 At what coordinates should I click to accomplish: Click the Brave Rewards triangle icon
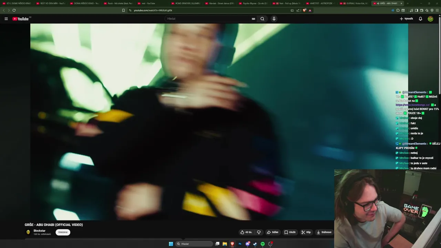pos(310,10)
